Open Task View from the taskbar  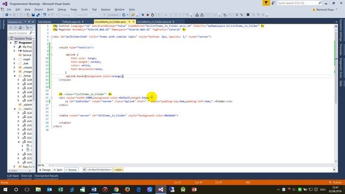(x=27, y=189)
